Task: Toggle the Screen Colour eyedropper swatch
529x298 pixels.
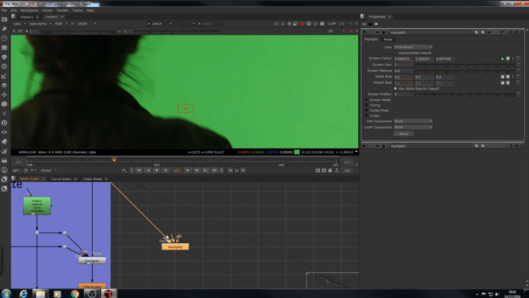Action: [502, 58]
